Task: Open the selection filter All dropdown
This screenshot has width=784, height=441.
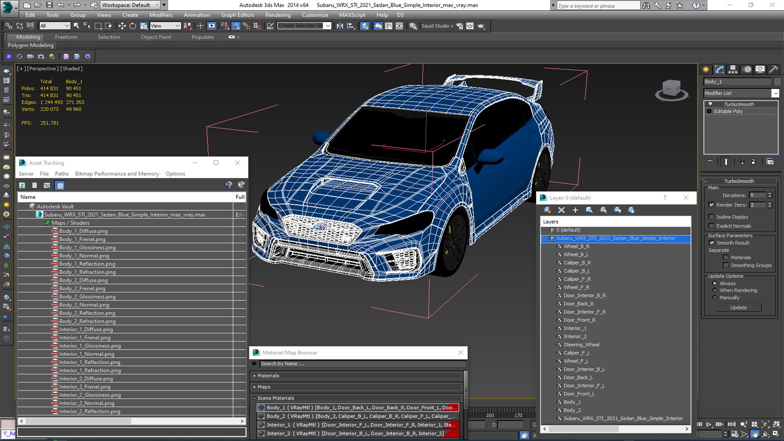Action: [x=55, y=26]
